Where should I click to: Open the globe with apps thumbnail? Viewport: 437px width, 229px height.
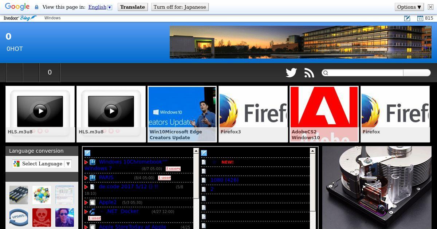(42, 195)
